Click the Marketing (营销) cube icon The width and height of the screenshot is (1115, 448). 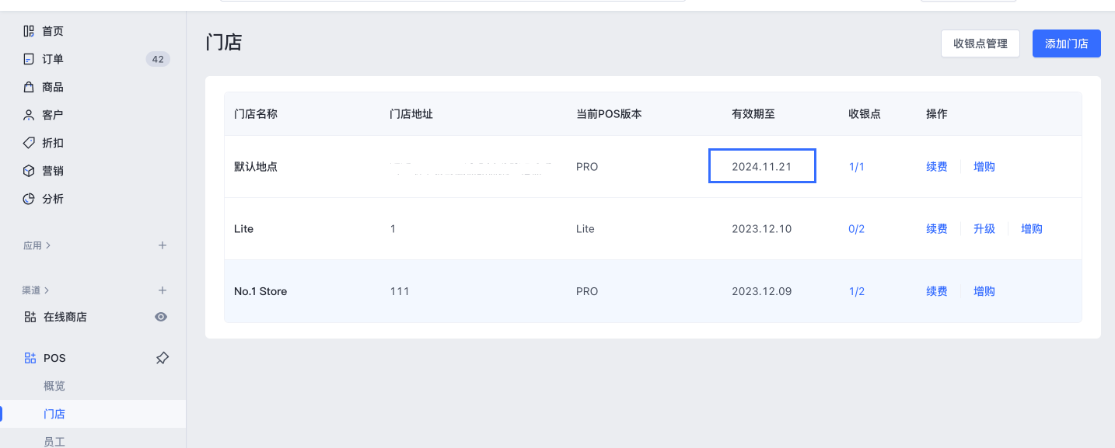pyautogui.click(x=29, y=171)
